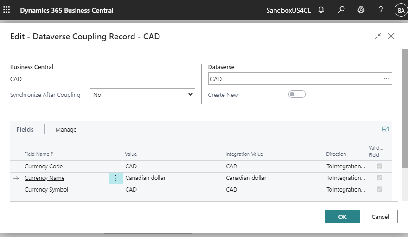Open the Dataverse CAD lookup ellipsis
408x237 pixels.
pos(386,79)
